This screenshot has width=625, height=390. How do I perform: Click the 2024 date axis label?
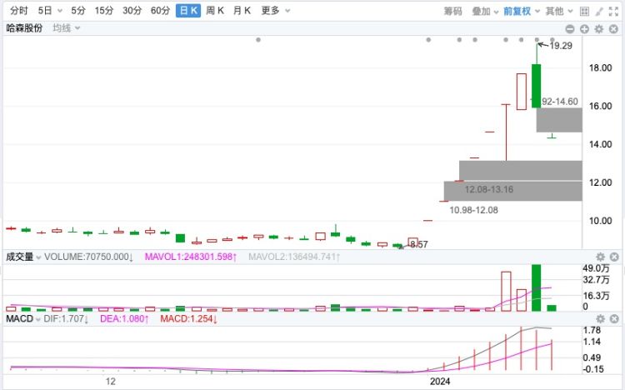(440, 382)
